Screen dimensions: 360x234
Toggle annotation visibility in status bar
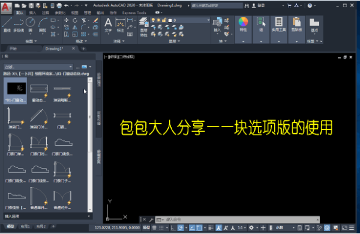click(218, 228)
